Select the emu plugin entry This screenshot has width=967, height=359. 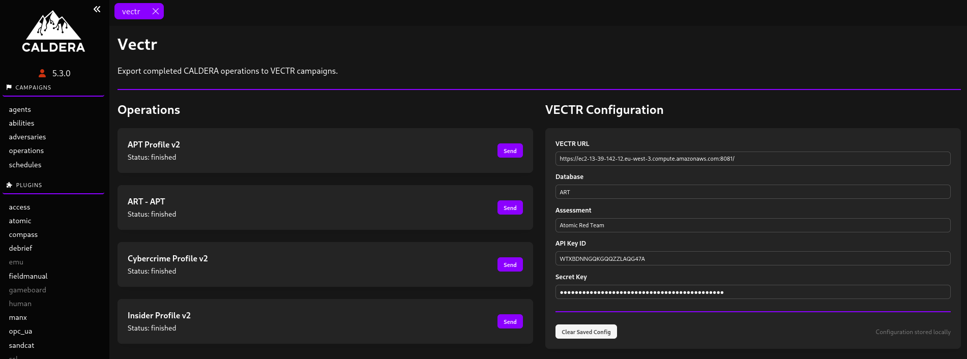click(16, 262)
